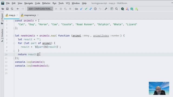Close the mapname.js tab

38,15
